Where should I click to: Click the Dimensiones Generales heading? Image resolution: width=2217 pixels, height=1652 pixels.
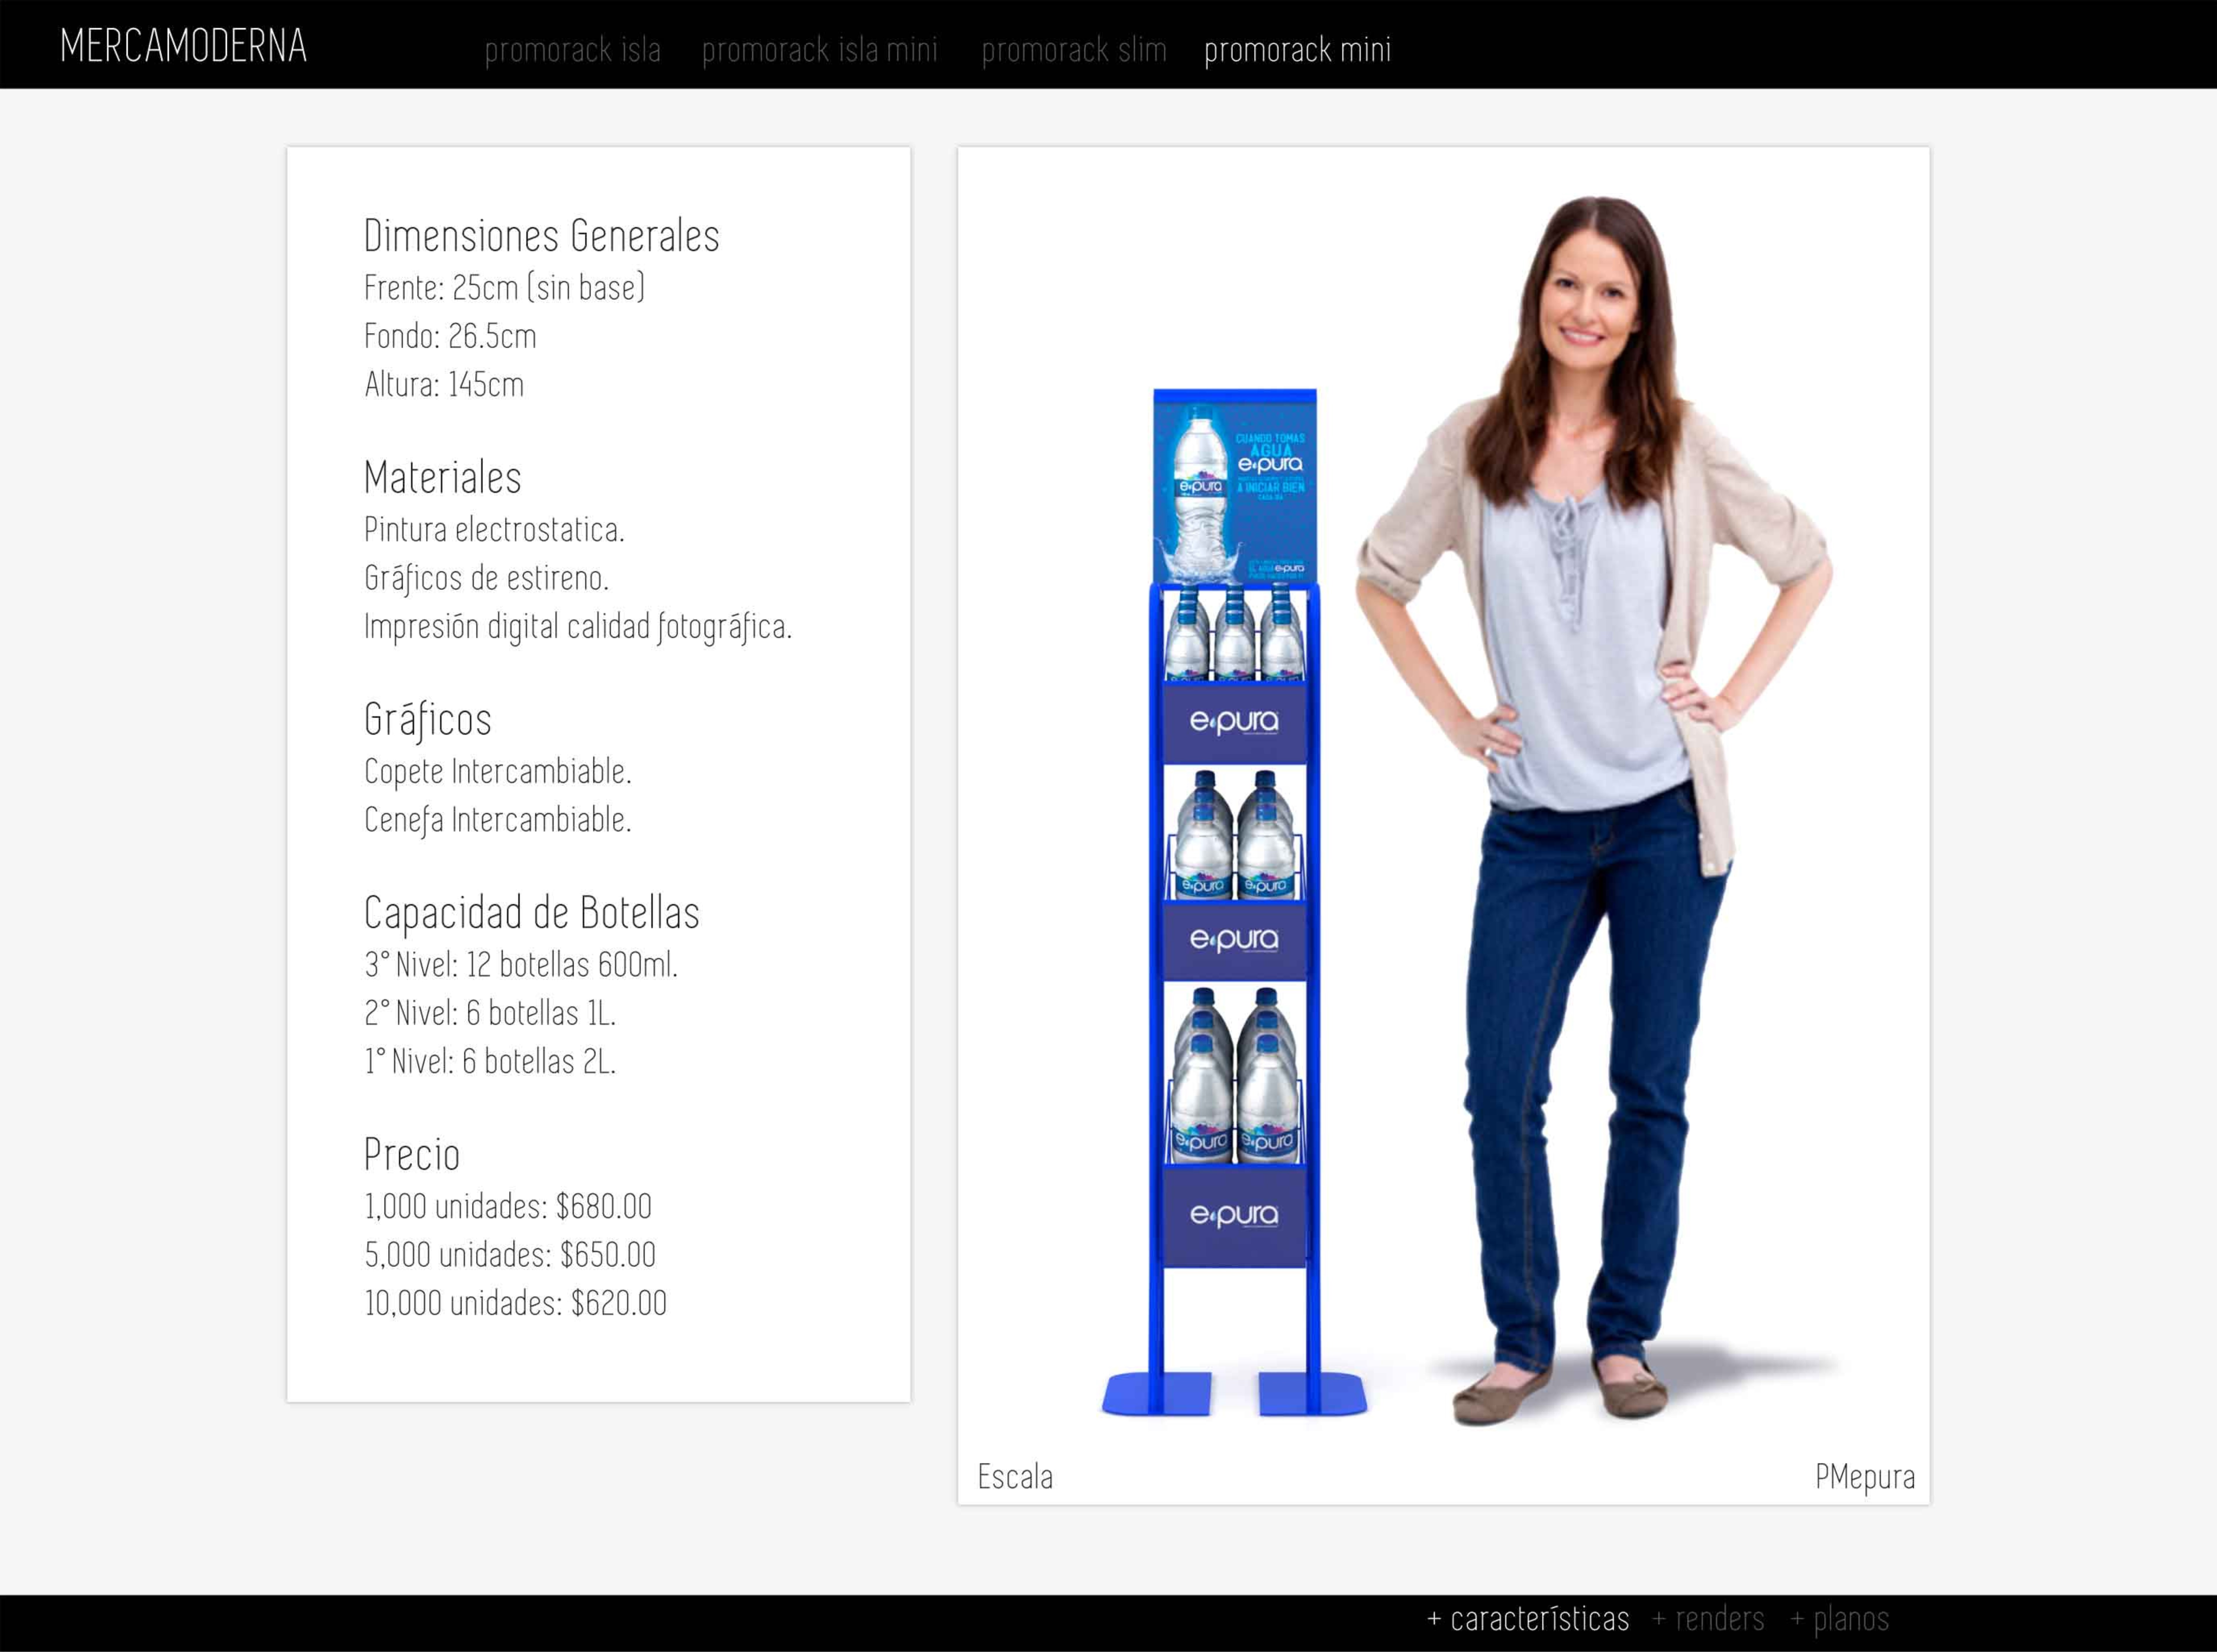click(x=541, y=236)
